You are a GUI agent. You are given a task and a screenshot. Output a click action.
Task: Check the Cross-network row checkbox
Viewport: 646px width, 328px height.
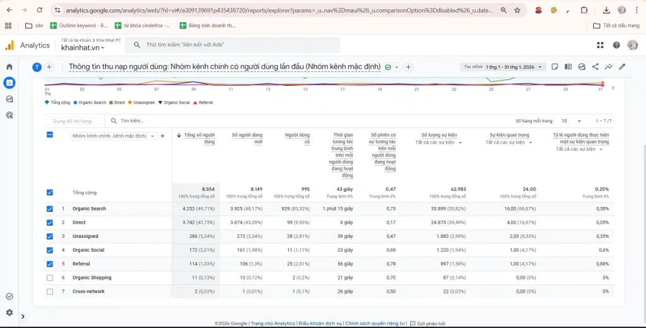(x=50, y=291)
